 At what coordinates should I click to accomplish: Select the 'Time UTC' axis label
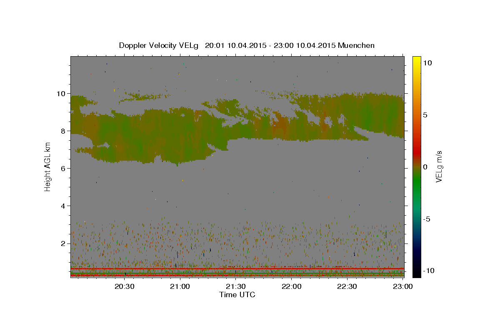coord(237,295)
